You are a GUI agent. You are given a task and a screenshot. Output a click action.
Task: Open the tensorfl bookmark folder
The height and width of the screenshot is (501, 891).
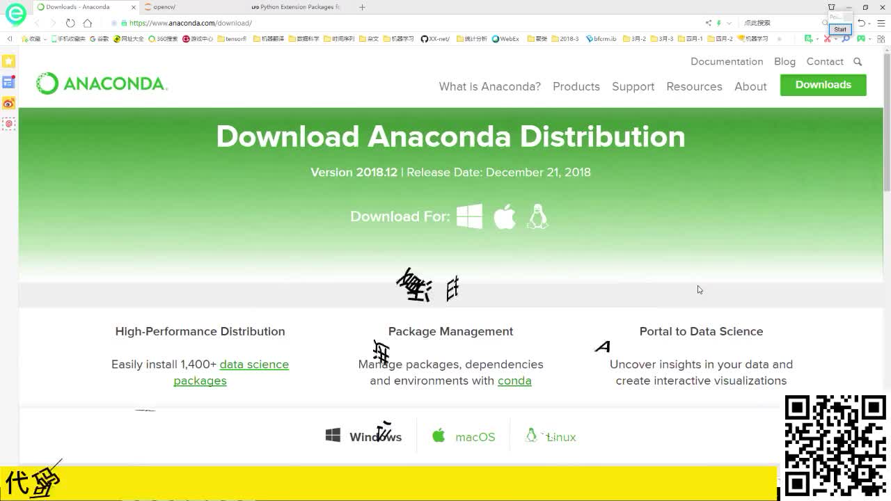click(232, 39)
